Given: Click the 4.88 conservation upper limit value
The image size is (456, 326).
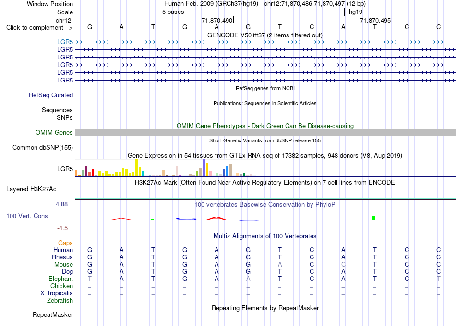Looking at the screenshot, I should [x=61, y=204].
